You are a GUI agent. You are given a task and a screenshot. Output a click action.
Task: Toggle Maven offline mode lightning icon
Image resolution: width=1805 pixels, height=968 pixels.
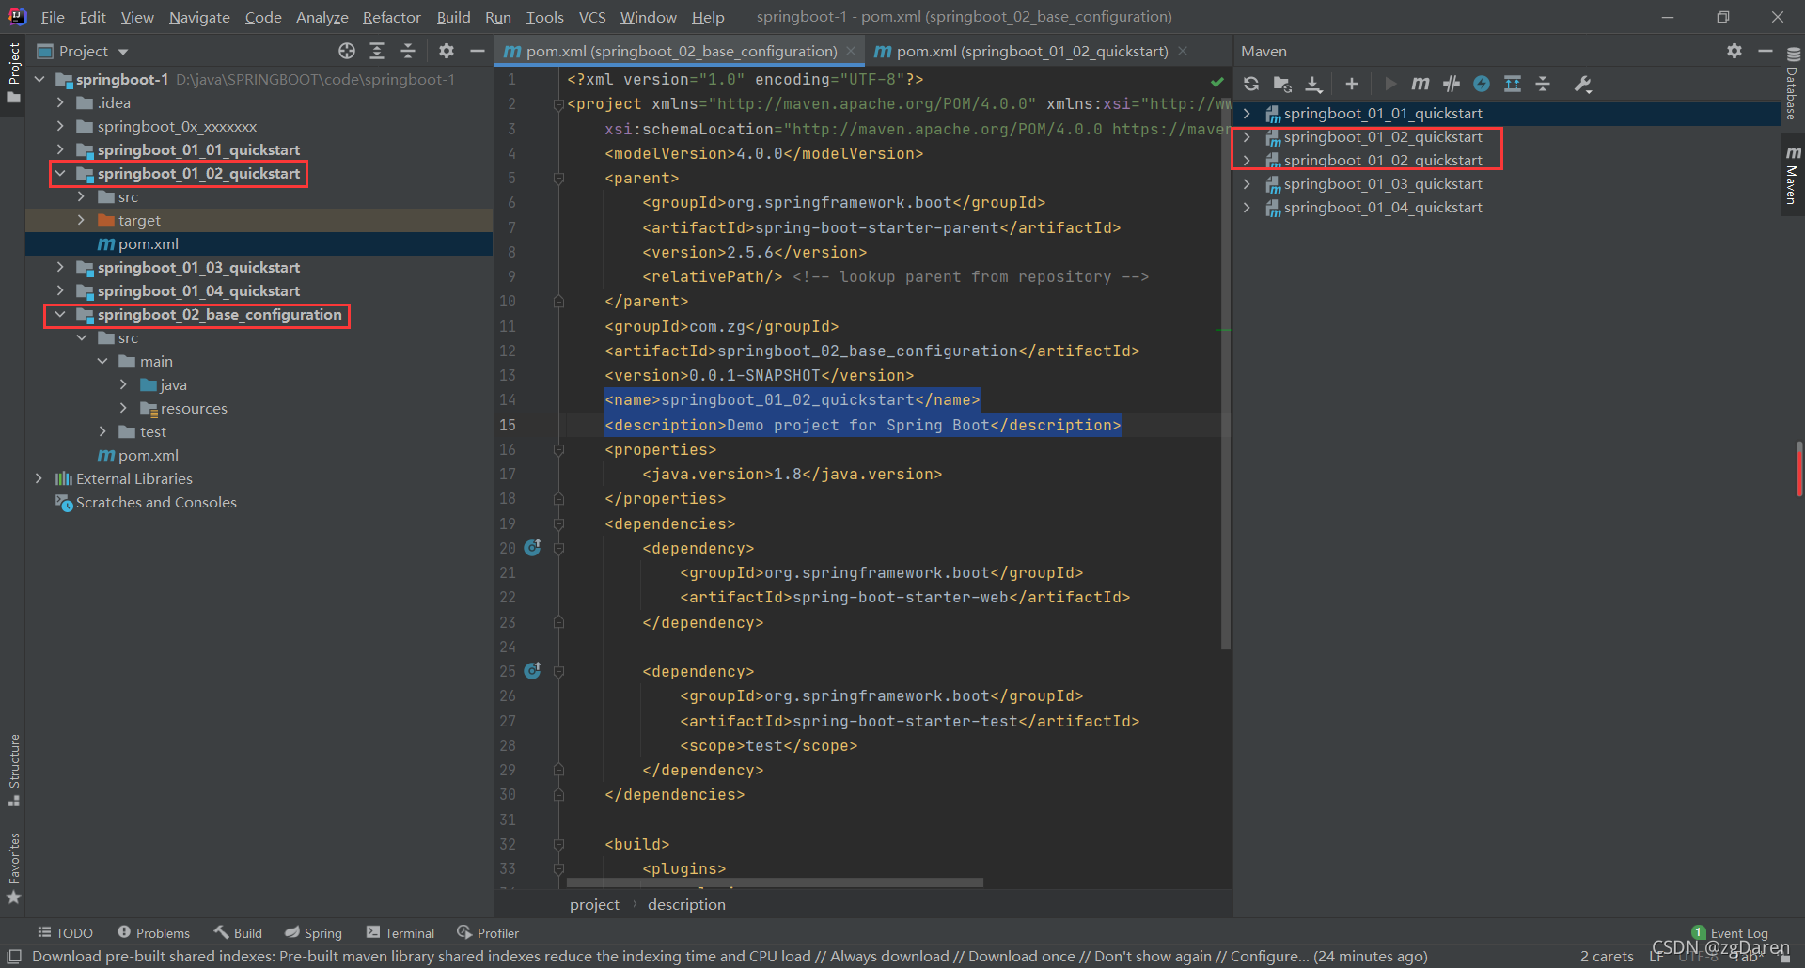pos(1482,85)
